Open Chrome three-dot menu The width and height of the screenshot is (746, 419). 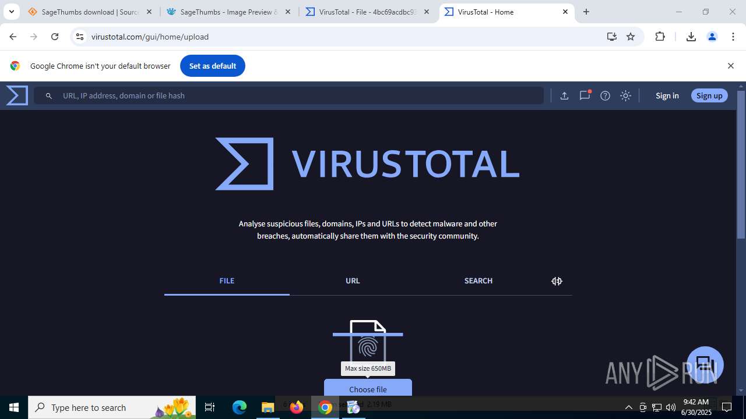click(x=733, y=37)
